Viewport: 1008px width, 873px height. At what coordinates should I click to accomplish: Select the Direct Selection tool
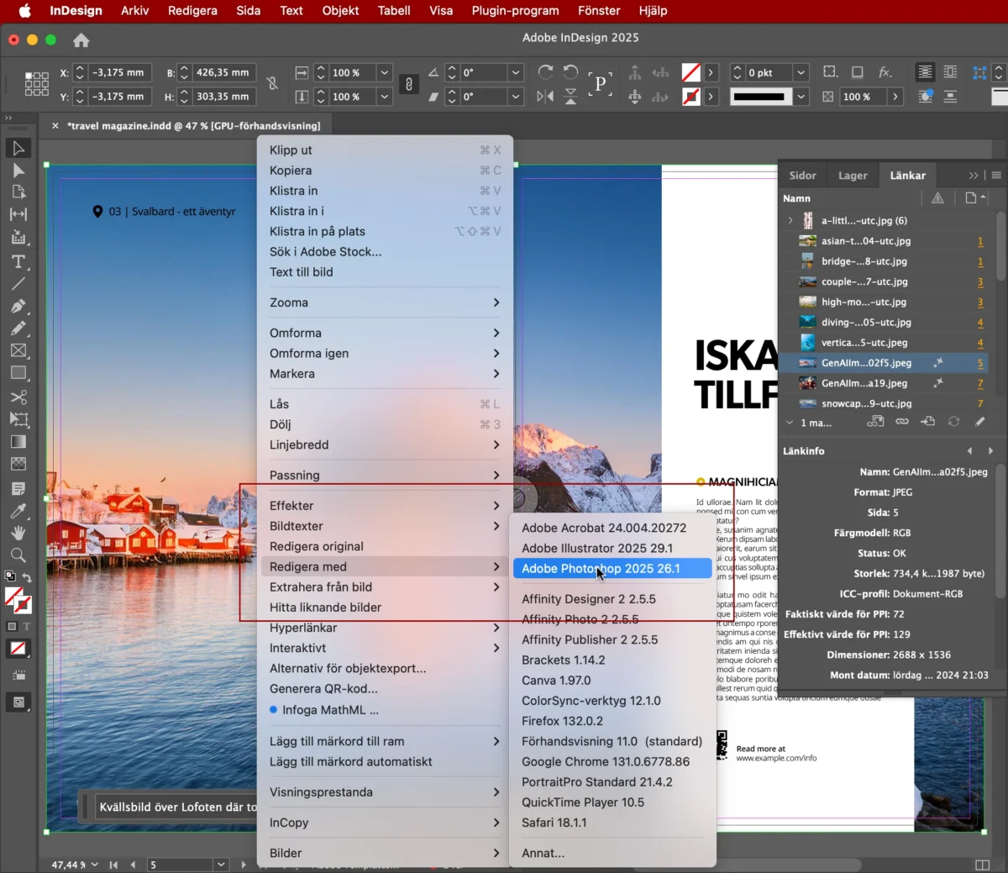(18, 171)
